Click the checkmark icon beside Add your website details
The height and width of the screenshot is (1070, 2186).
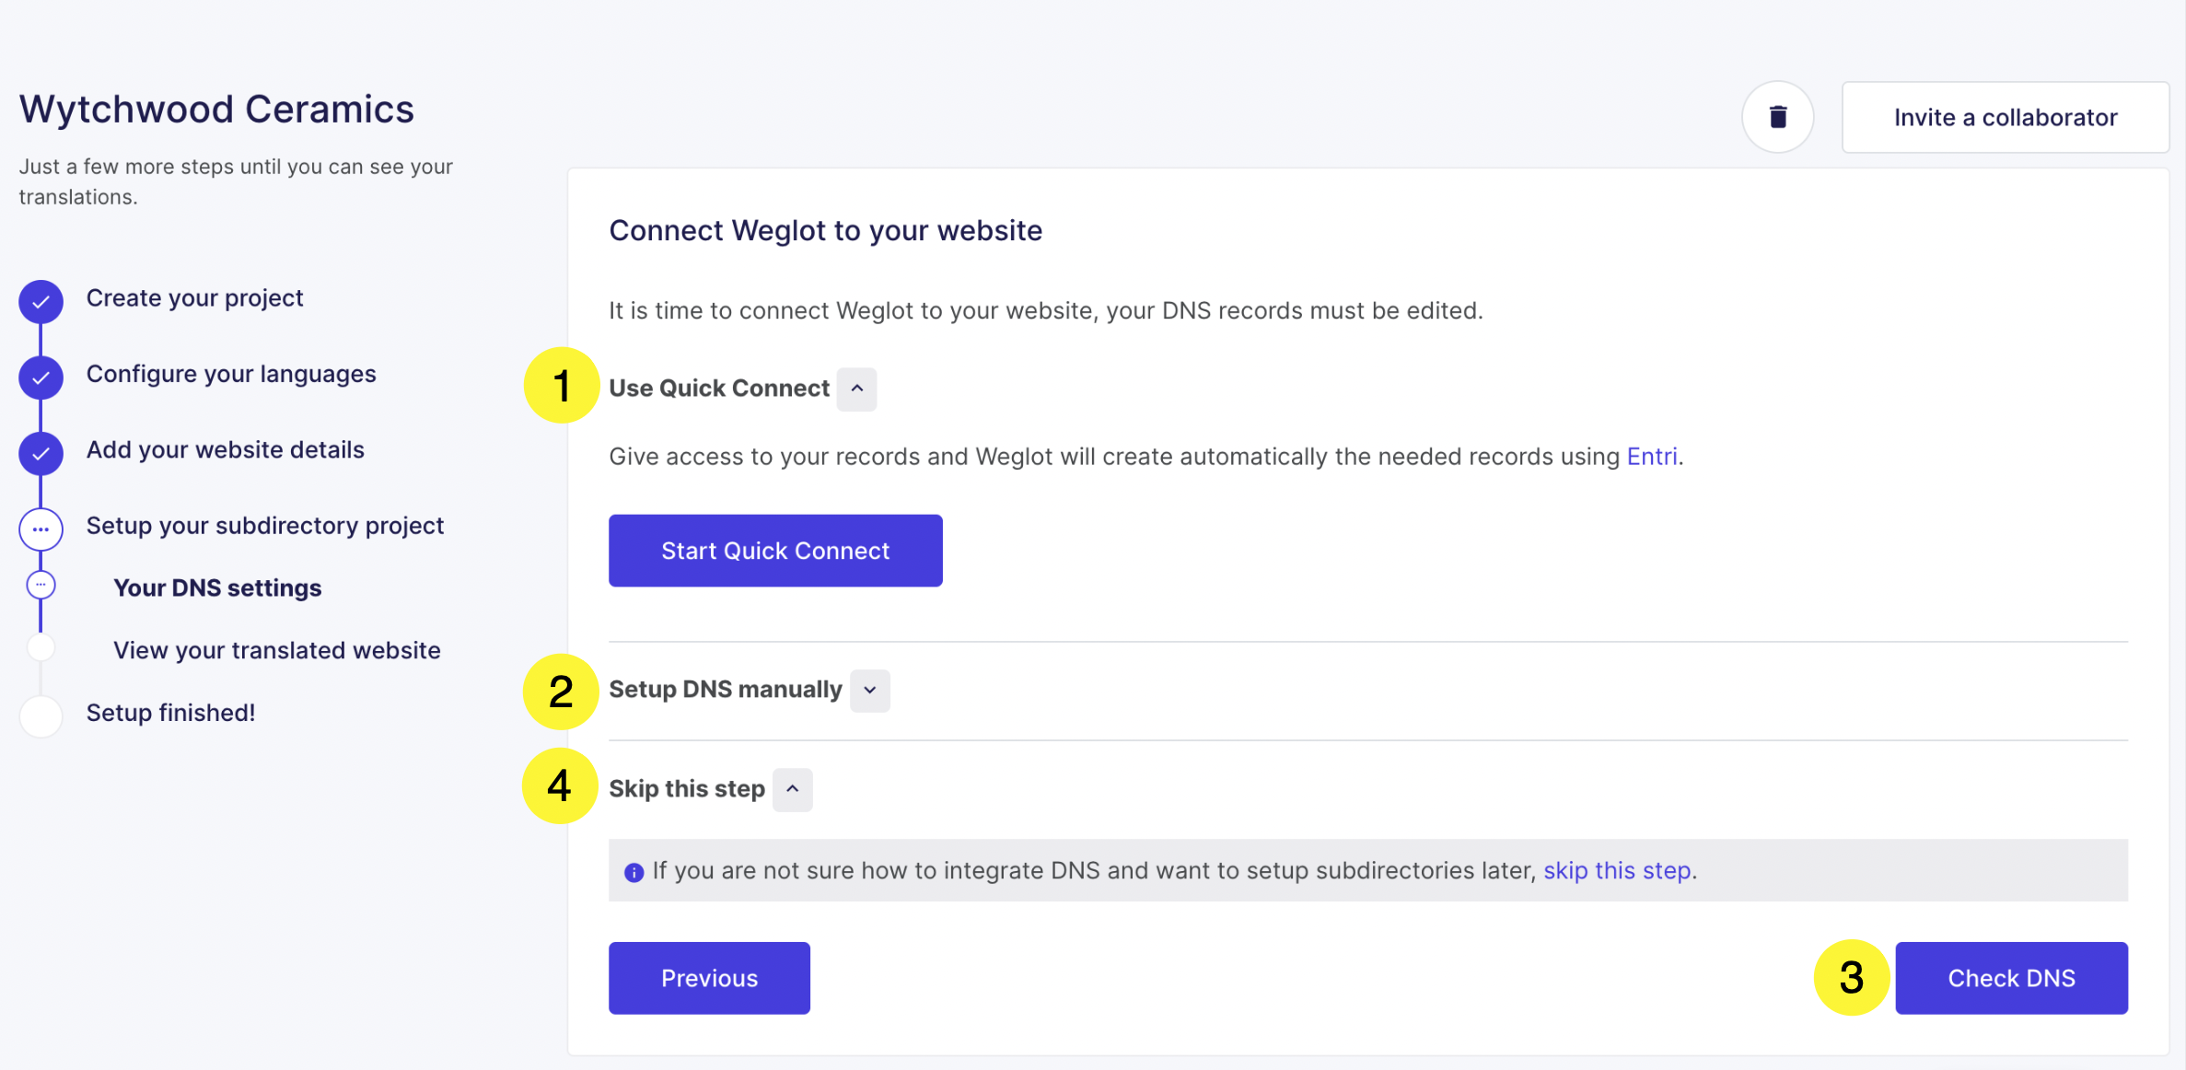41,453
